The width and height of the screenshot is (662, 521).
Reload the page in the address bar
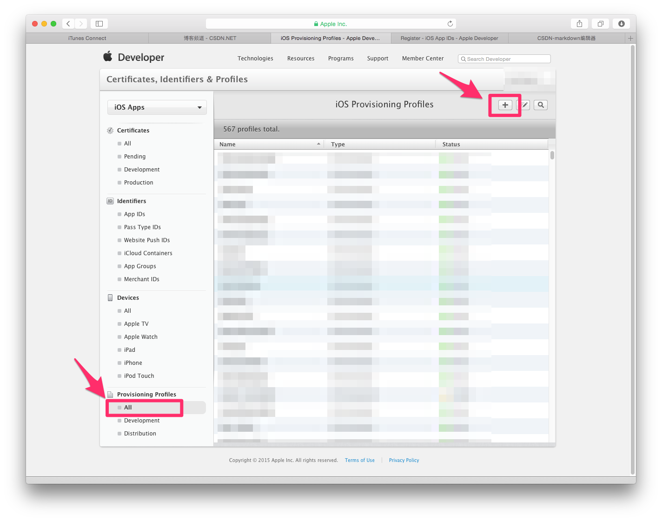(450, 24)
